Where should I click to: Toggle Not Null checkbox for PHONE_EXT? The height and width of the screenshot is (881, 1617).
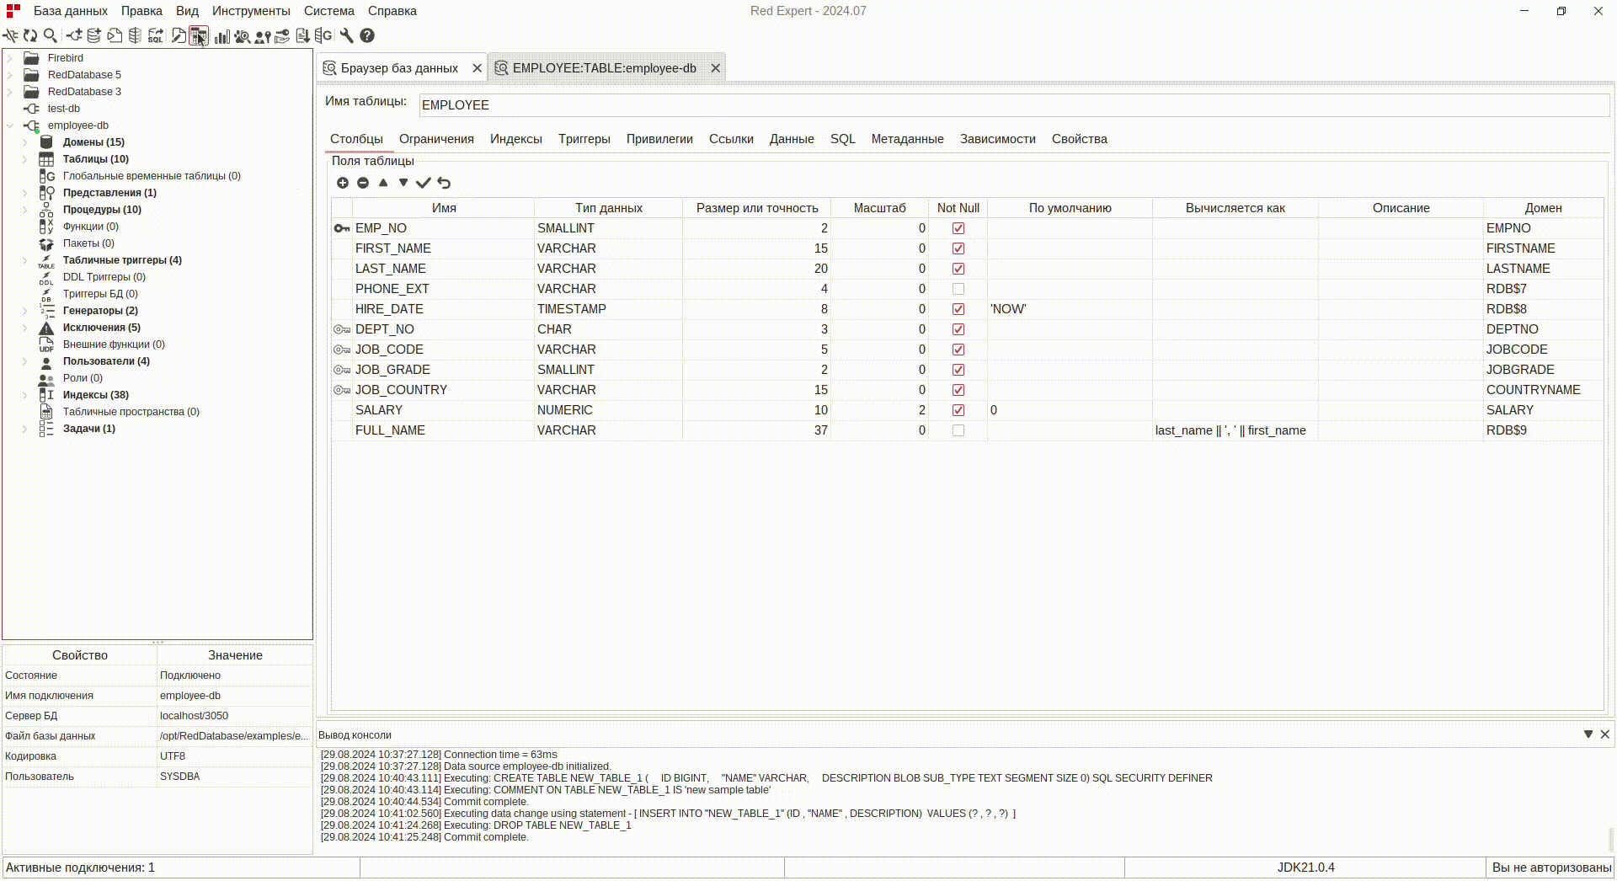point(958,289)
